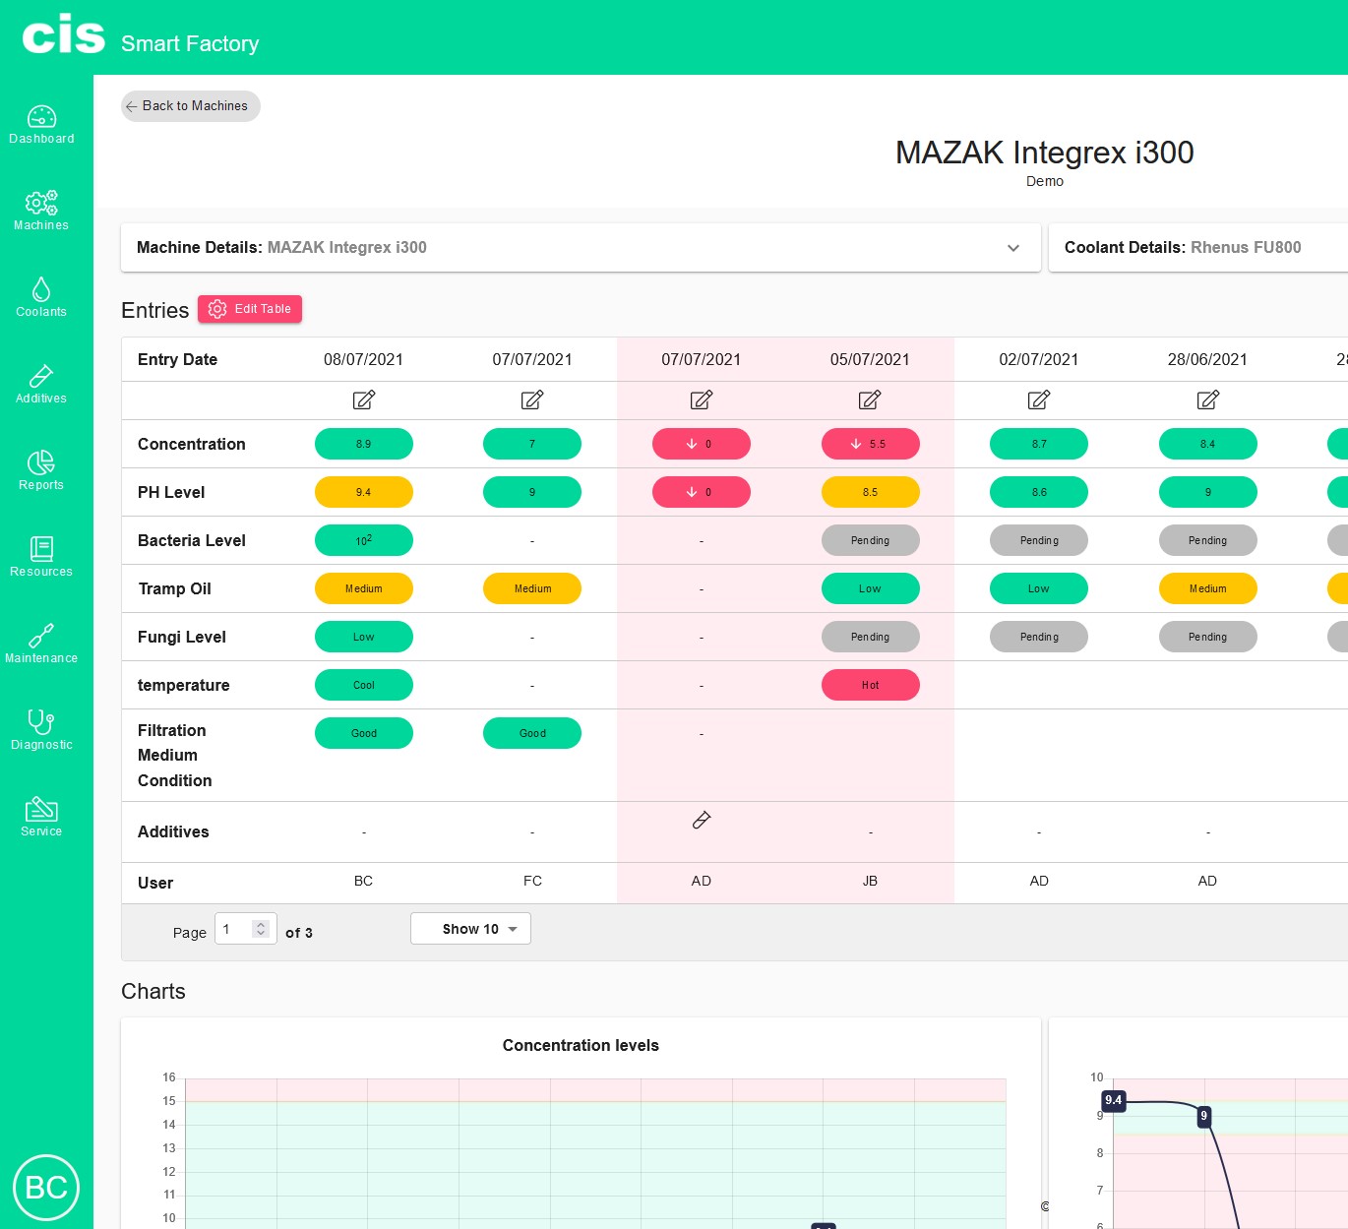Image resolution: width=1348 pixels, height=1229 pixels.
Task: Click the Back to Machines button
Action: pyautogui.click(x=190, y=106)
